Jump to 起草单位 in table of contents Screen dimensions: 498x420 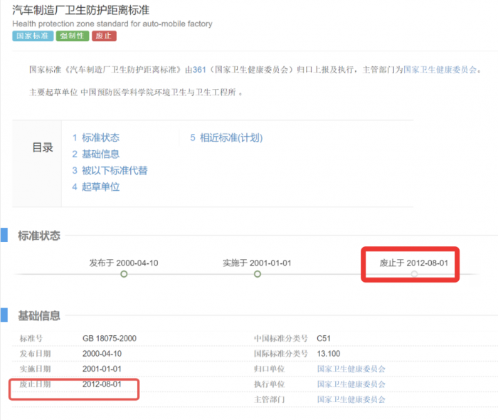[96, 187]
